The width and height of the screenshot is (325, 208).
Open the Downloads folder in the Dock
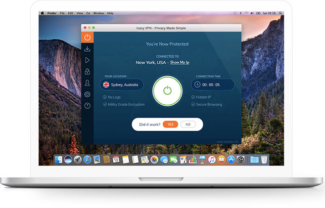click(254, 160)
